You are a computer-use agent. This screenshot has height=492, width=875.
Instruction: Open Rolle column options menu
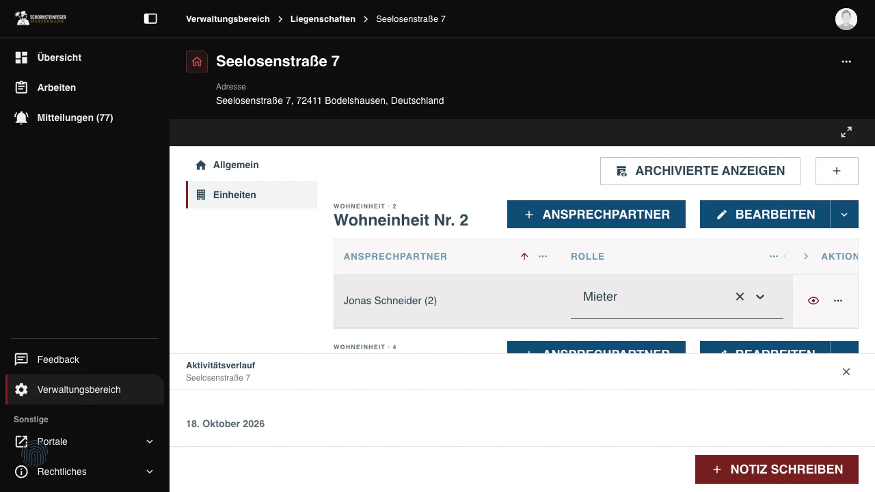[x=773, y=256]
